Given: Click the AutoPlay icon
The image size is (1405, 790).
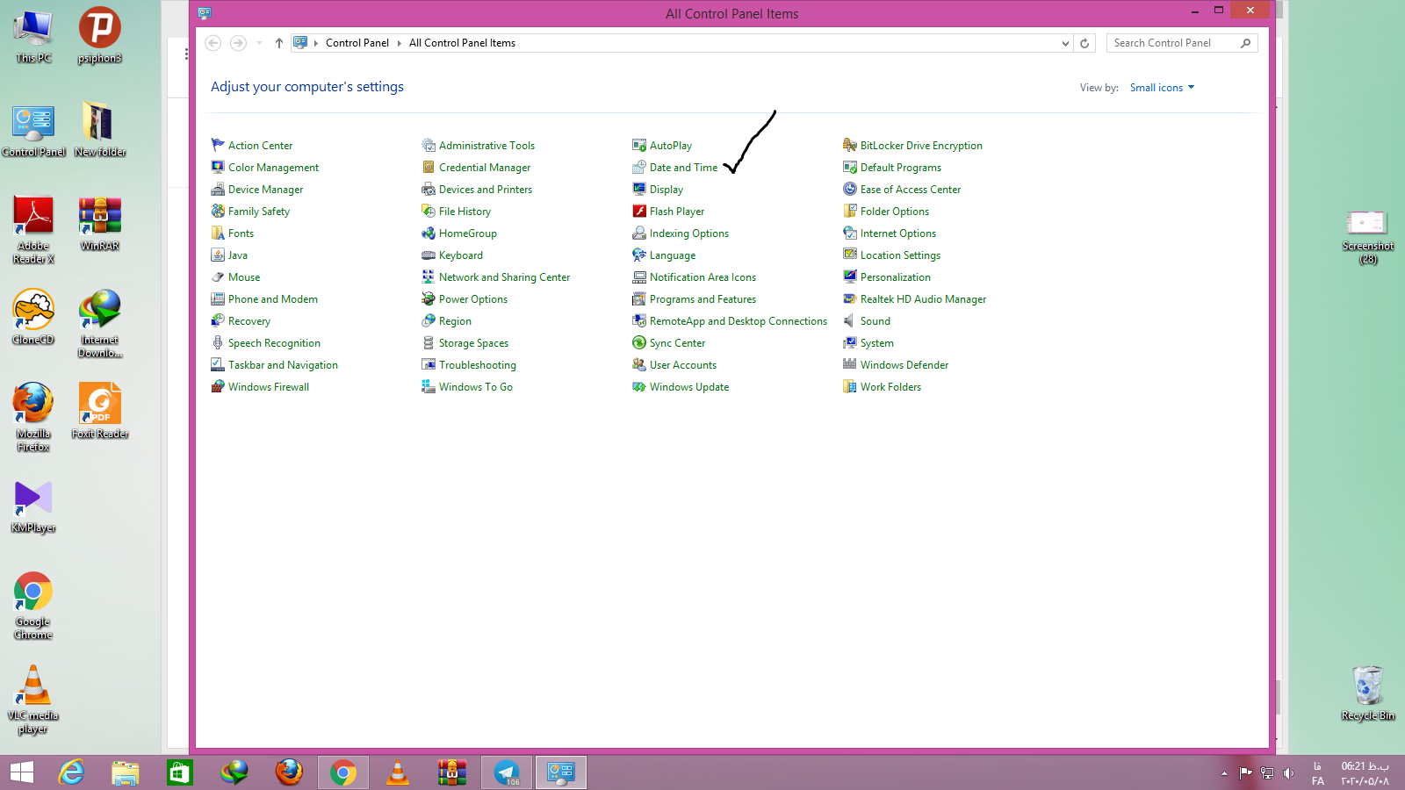Looking at the screenshot, I should 639,145.
